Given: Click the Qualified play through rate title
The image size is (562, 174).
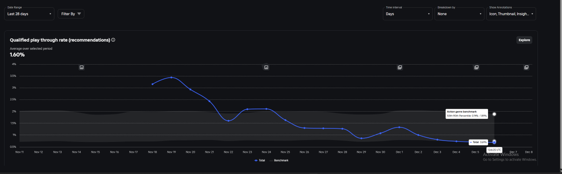Looking at the screenshot, I should click(x=59, y=40).
